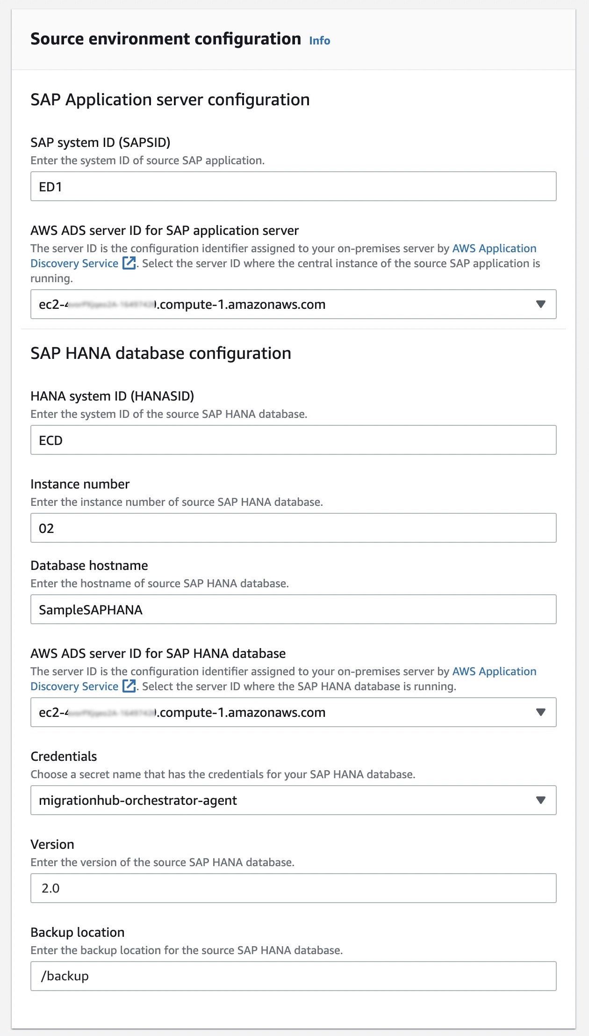589x1036 pixels.
Task: Click the external link icon in the SAP application server description
Action: click(129, 263)
